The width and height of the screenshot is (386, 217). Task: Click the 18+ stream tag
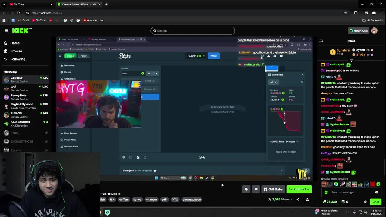point(112,200)
